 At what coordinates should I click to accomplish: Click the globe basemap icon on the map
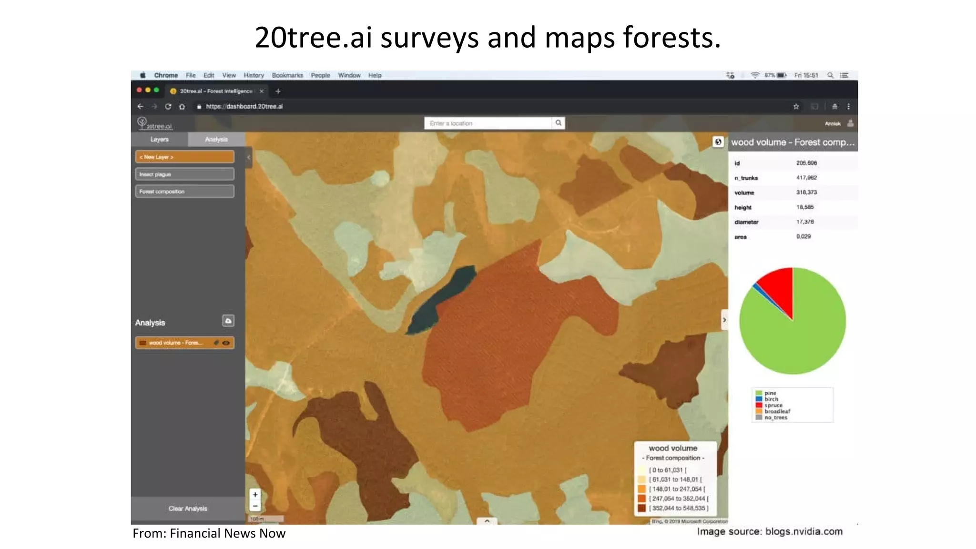tap(718, 142)
